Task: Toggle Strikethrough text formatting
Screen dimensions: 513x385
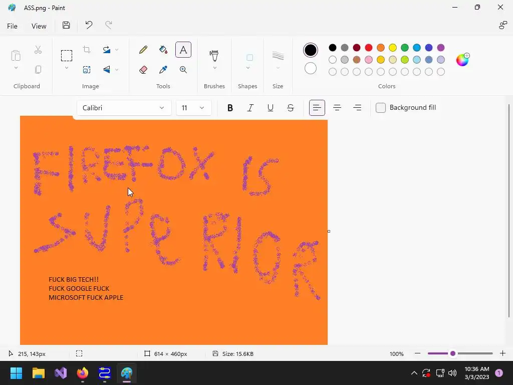Action: (290, 108)
